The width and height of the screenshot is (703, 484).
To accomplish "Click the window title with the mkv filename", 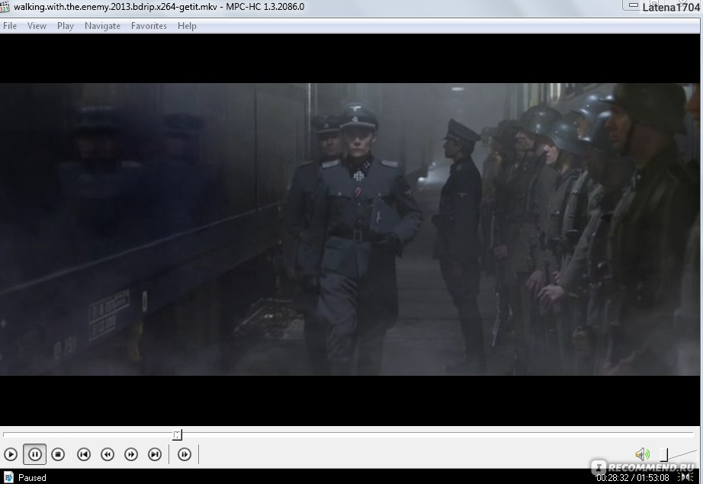I will tap(159, 7).
